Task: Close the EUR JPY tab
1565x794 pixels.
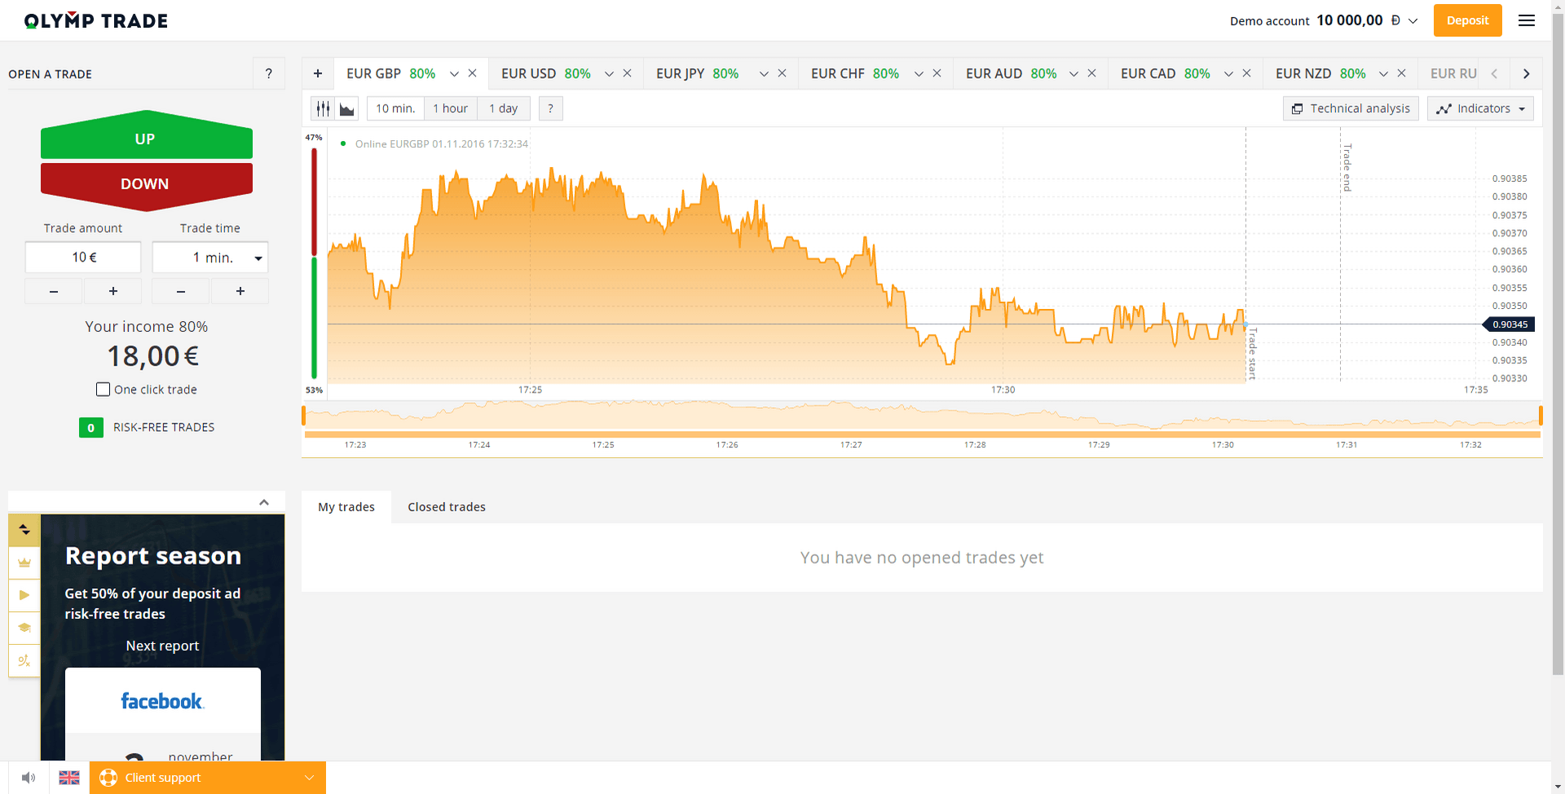Action: click(x=782, y=73)
